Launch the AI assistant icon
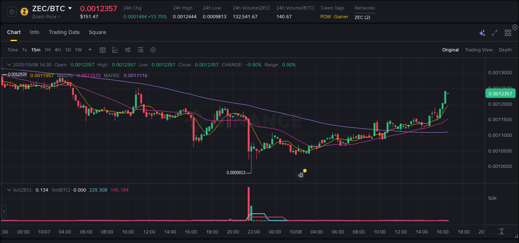 (x=482, y=32)
